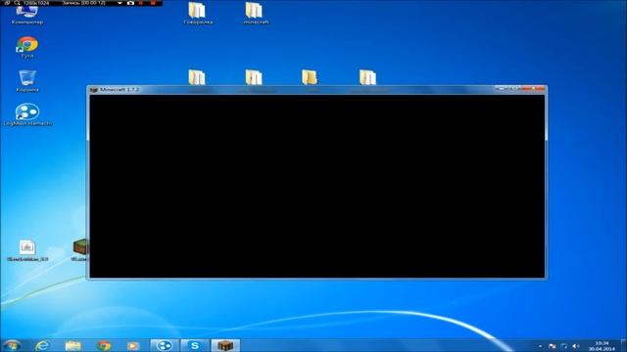This screenshot has height=352, width=627.
Task: Click the Show desktop button
Action: pyautogui.click(x=624, y=345)
